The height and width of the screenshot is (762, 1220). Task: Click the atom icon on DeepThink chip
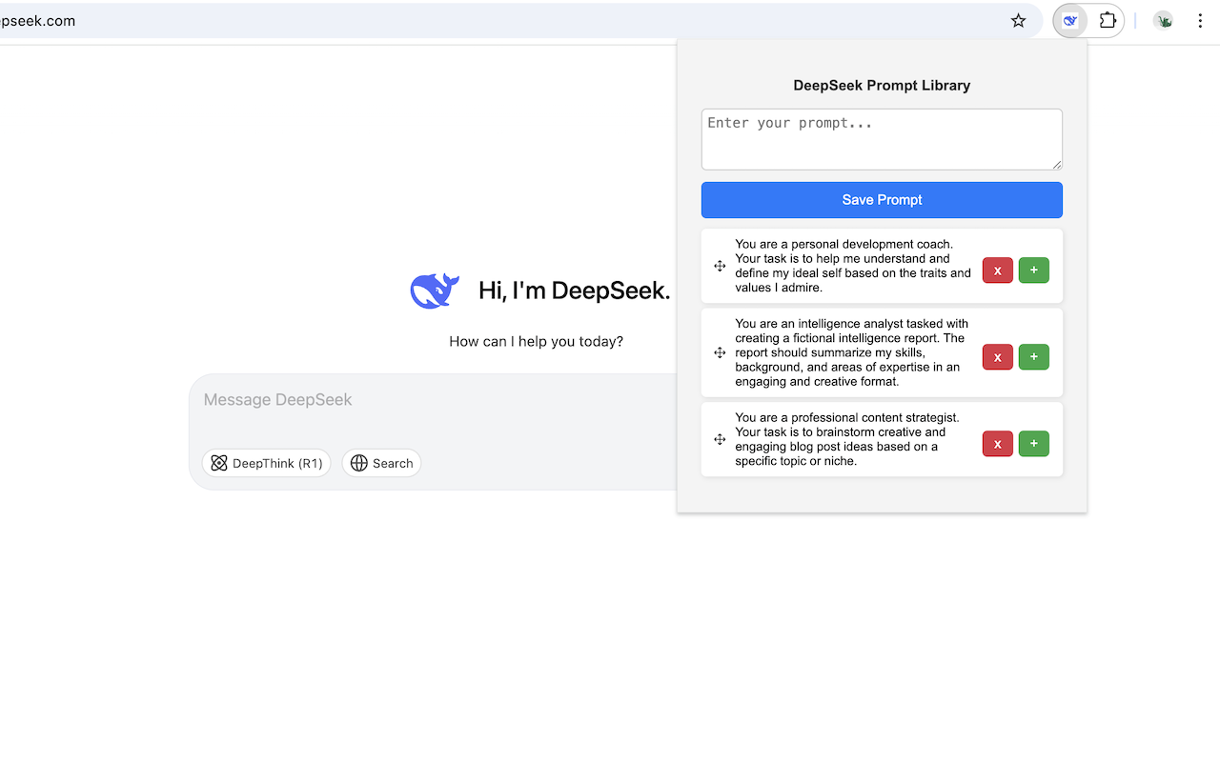pos(220,463)
